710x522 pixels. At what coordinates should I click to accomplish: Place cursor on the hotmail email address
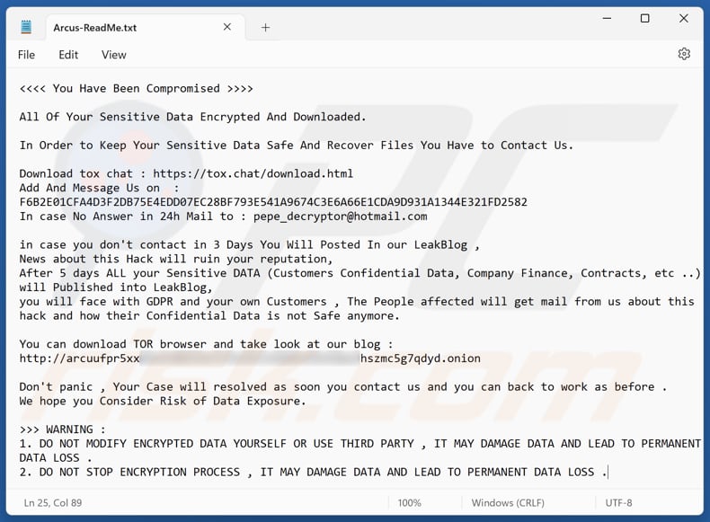[340, 217]
